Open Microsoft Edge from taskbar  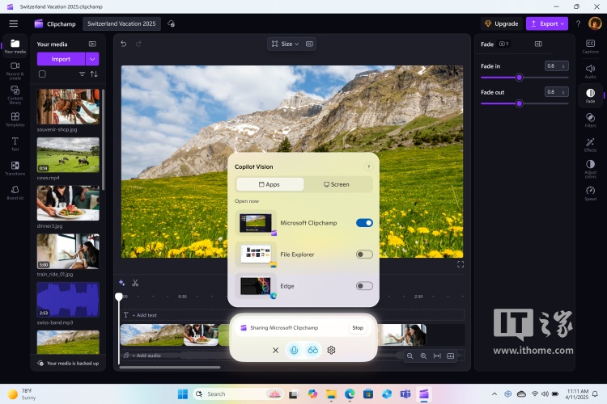[350, 394]
